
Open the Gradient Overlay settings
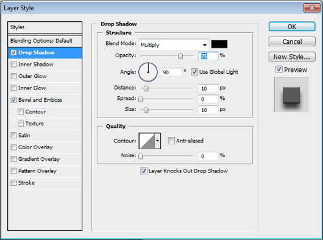[x=39, y=159]
